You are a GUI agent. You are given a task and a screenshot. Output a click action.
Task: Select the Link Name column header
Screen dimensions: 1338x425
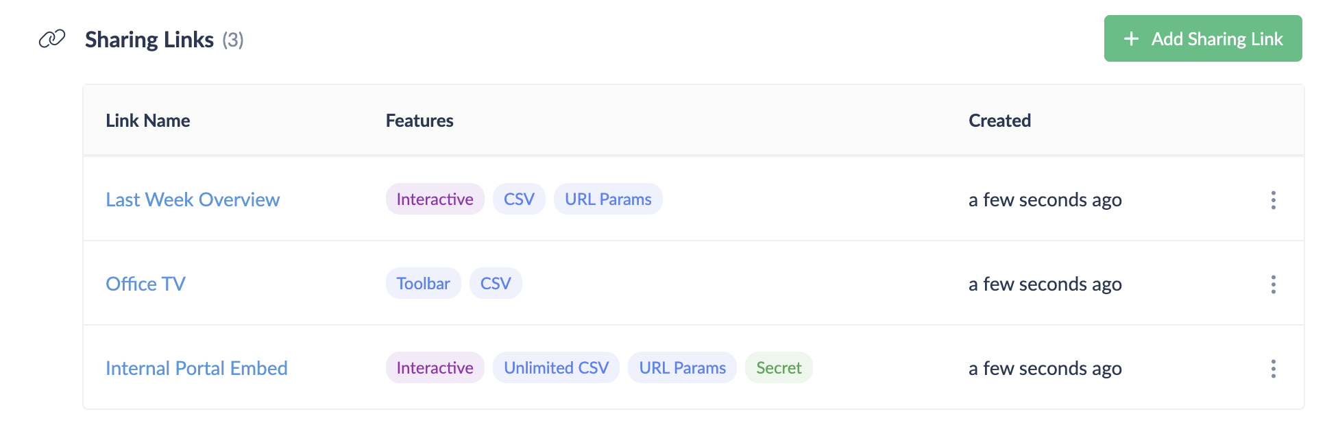click(x=148, y=120)
